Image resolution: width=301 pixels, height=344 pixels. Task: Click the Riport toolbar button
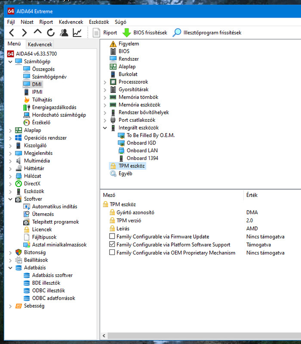point(105,33)
